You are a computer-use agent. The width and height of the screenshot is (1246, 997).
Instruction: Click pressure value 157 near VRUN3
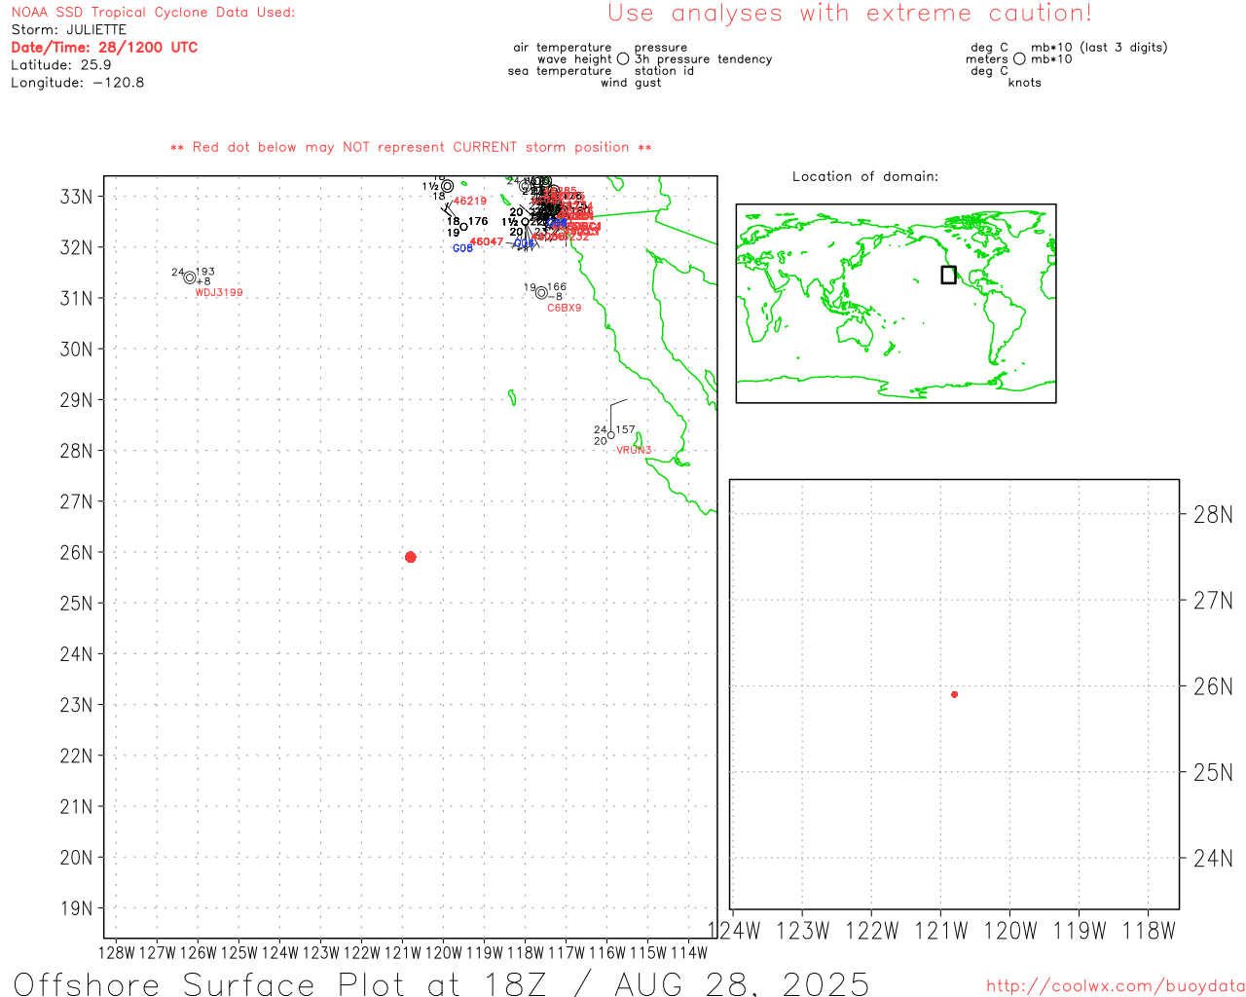(625, 429)
